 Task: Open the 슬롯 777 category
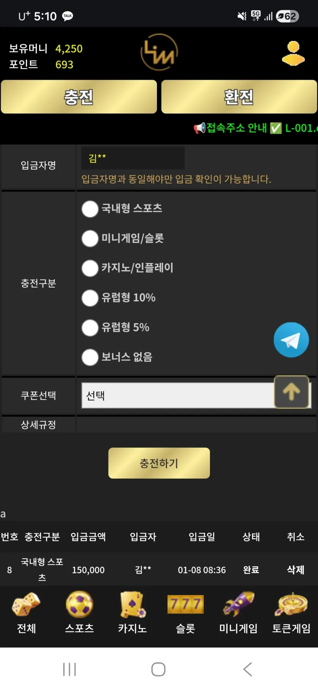click(x=185, y=613)
